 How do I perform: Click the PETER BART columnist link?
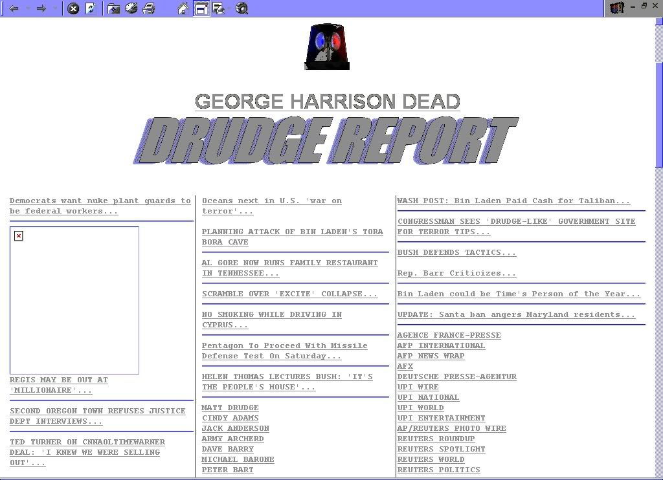(x=227, y=470)
